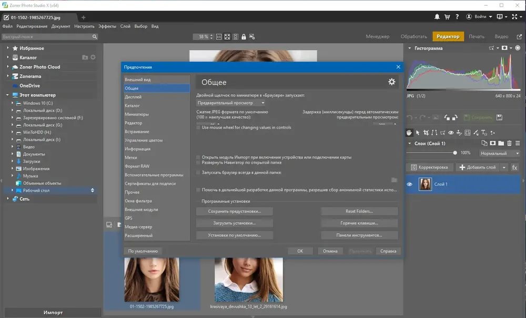Click the gear icon in Общее header

pos(391,82)
